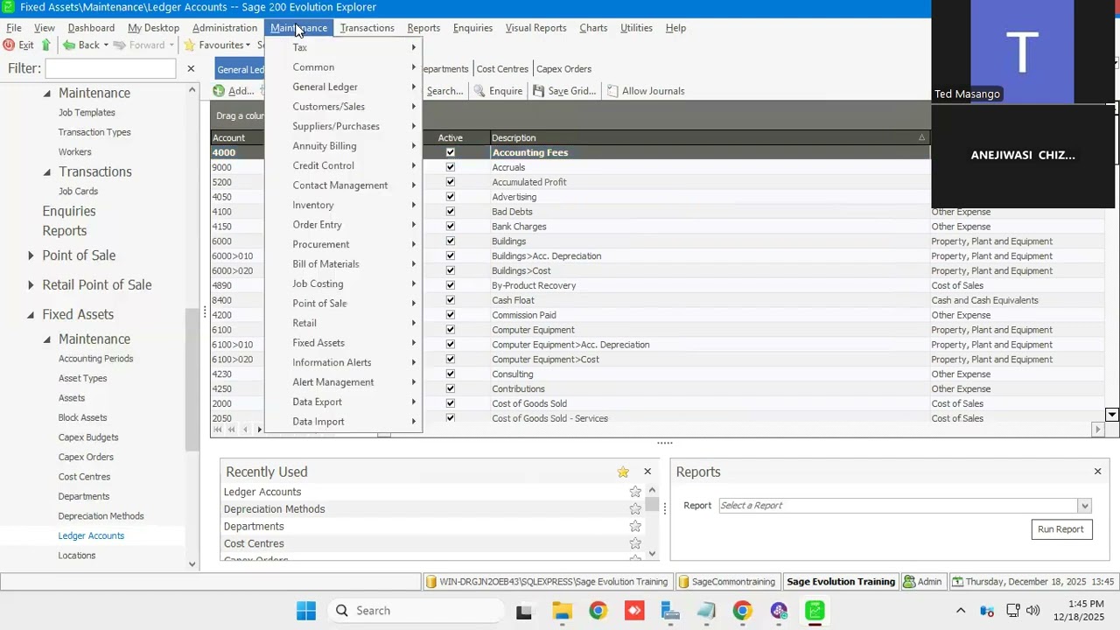Screen dimensions: 1120x630
Task: Click the yellow star in Recently Used header
Action: click(623, 472)
